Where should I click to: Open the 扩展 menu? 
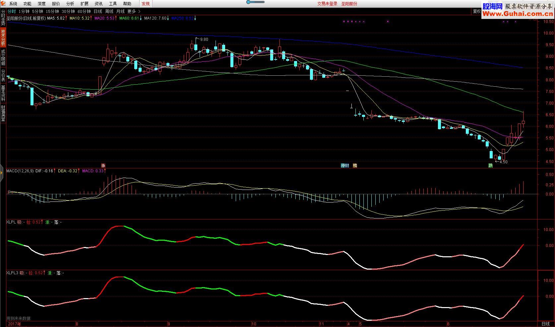point(85,4)
